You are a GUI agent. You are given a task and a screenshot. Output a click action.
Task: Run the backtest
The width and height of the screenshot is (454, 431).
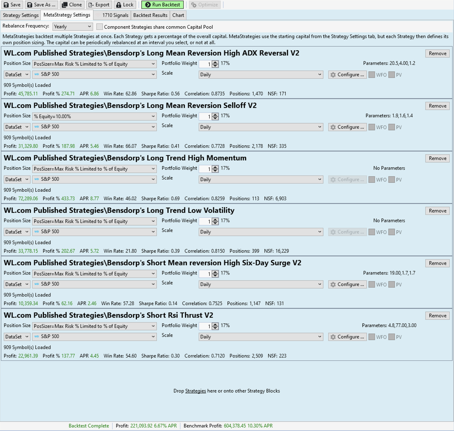coord(163,5)
